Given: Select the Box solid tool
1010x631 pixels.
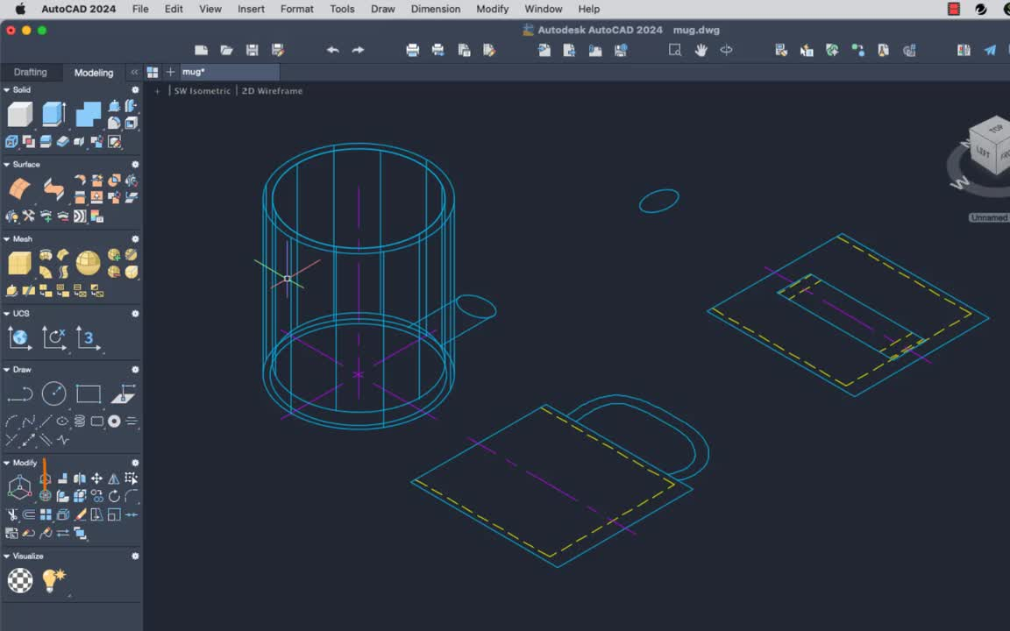Looking at the screenshot, I should point(20,115).
